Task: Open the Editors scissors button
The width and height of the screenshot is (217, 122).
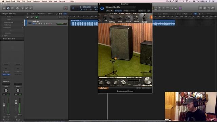Action: pyautogui.click(x=31, y=8)
